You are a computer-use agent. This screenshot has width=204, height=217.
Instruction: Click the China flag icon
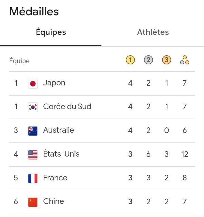pyautogui.click(x=33, y=202)
